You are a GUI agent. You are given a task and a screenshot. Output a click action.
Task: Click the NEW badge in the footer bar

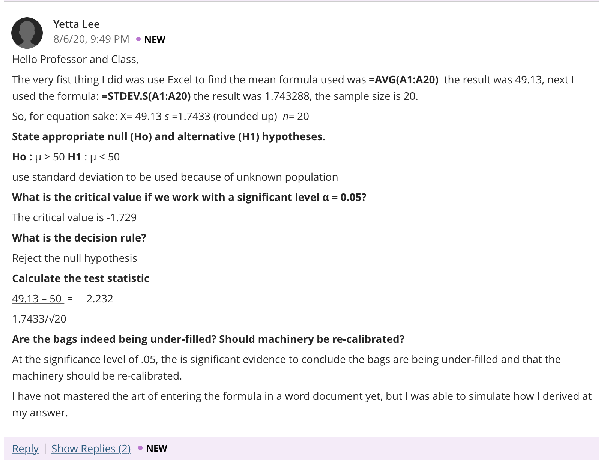[157, 448]
